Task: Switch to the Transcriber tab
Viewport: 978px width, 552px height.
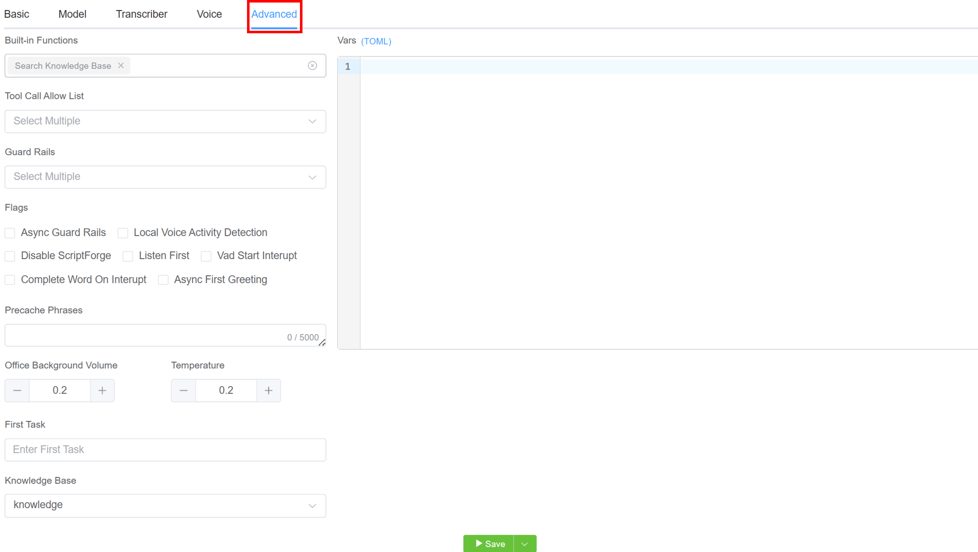Action: pos(142,14)
